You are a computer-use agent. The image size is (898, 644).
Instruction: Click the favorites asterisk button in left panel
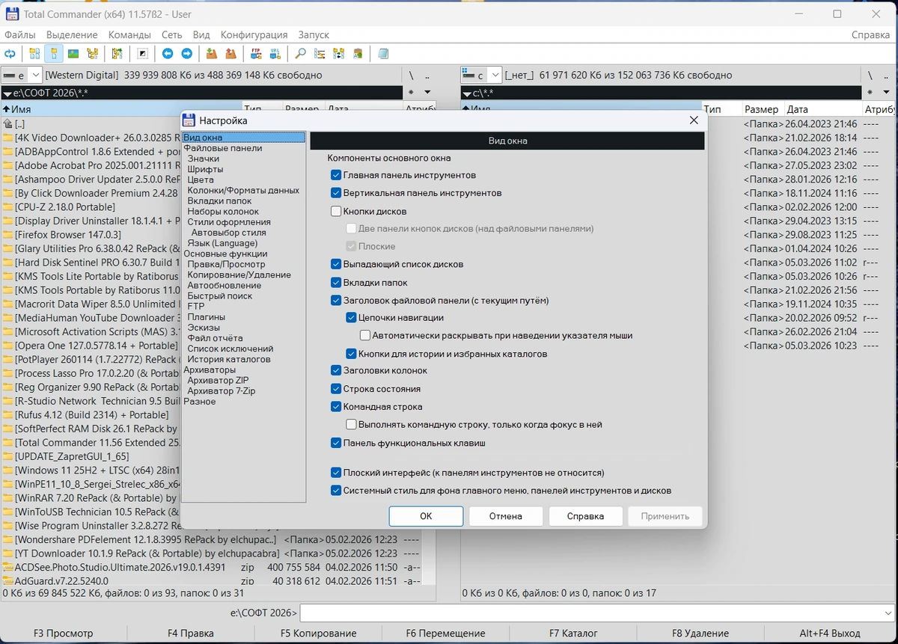(411, 93)
